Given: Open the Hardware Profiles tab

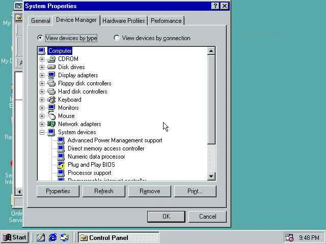Looking at the screenshot, I should [124, 21].
